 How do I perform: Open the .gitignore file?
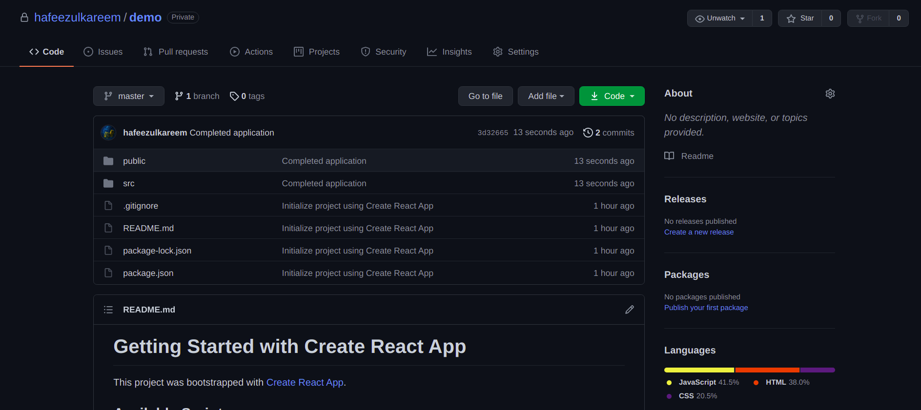(141, 206)
